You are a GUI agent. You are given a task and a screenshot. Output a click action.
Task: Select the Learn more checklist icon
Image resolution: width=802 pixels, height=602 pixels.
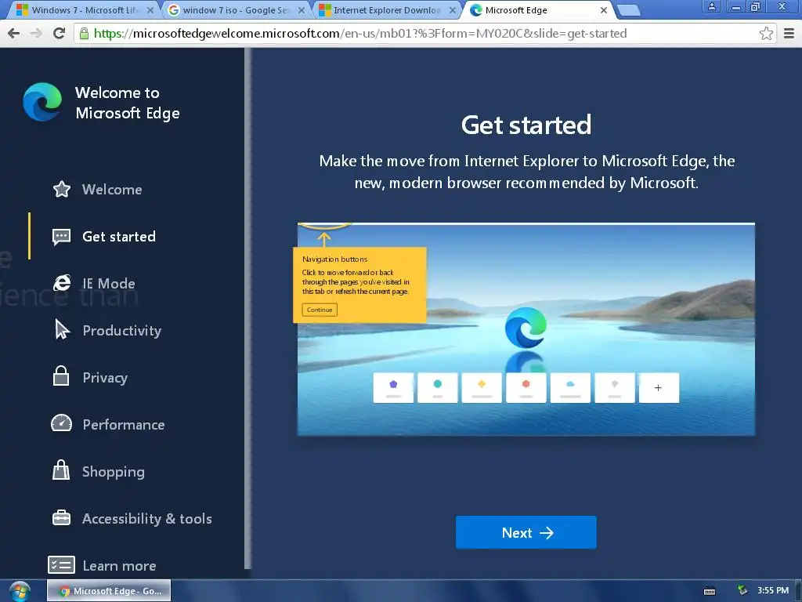coord(61,565)
